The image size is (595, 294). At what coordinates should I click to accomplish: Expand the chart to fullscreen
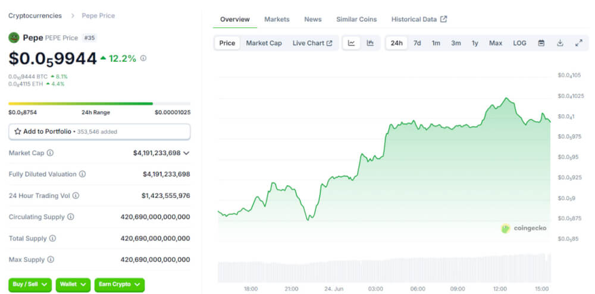(x=578, y=43)
